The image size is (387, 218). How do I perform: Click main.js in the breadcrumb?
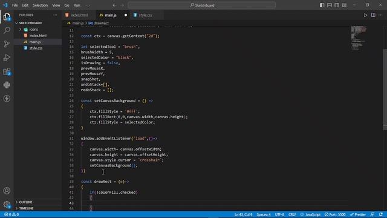78,23
